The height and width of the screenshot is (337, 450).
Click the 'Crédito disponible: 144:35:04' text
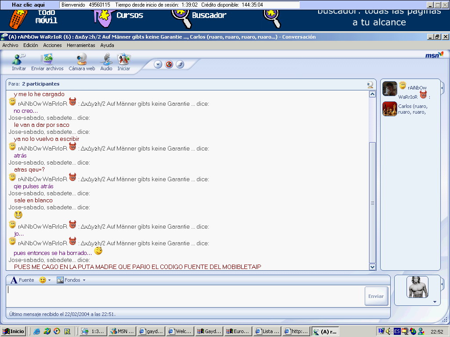pos(232,5)
